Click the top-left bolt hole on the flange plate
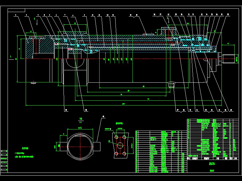This screenshot has height=181, width=242. 116,137
